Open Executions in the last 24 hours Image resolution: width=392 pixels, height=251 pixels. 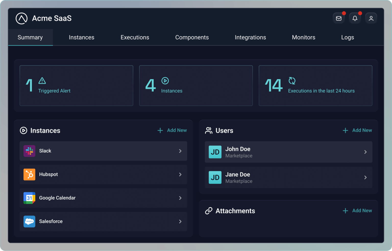coord(321,91)
